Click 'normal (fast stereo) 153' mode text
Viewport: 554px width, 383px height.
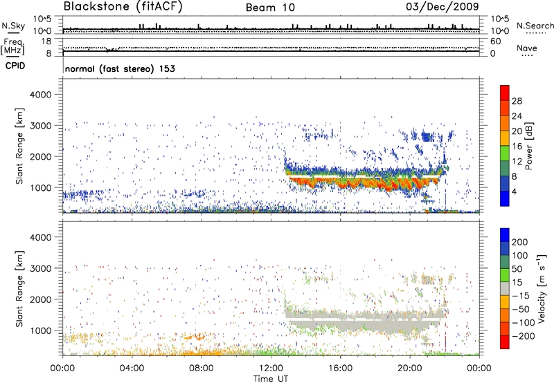[x=120, y=68]
